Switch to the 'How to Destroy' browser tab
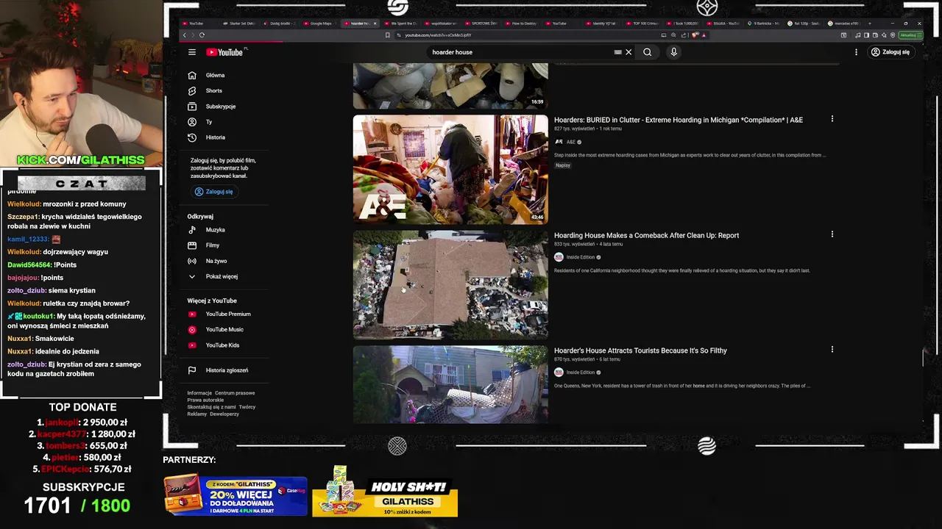 (x=523, y=24)
